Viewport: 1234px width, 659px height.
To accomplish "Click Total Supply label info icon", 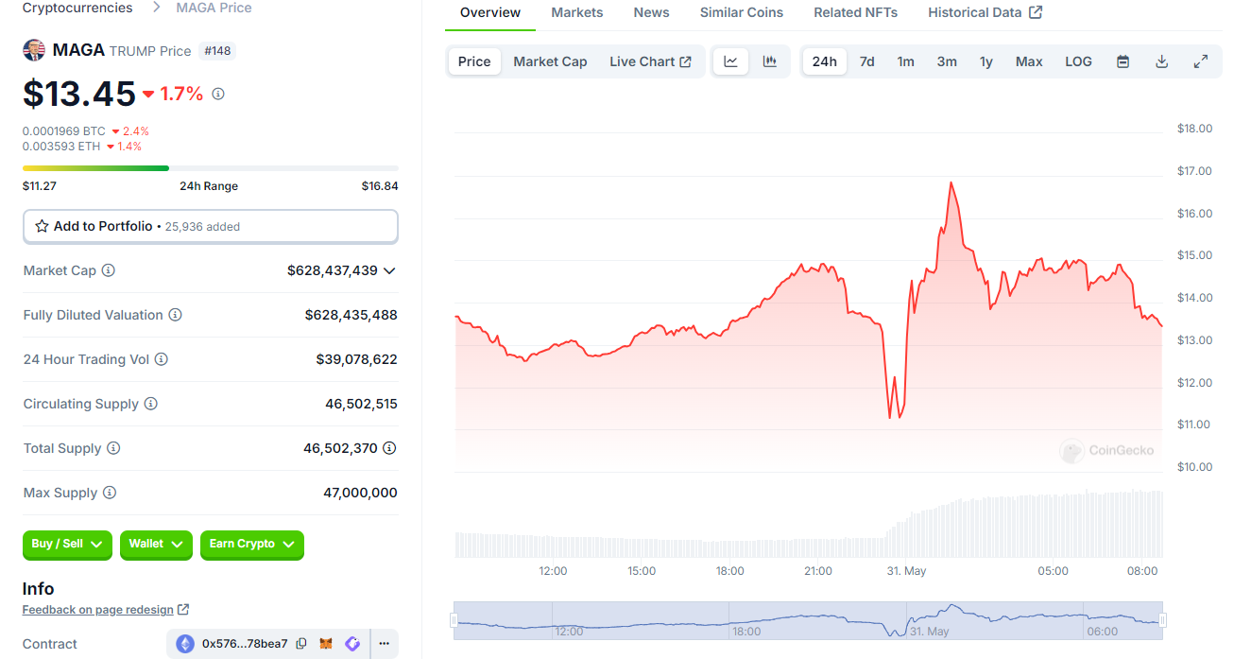I will [x=113, y=448].
